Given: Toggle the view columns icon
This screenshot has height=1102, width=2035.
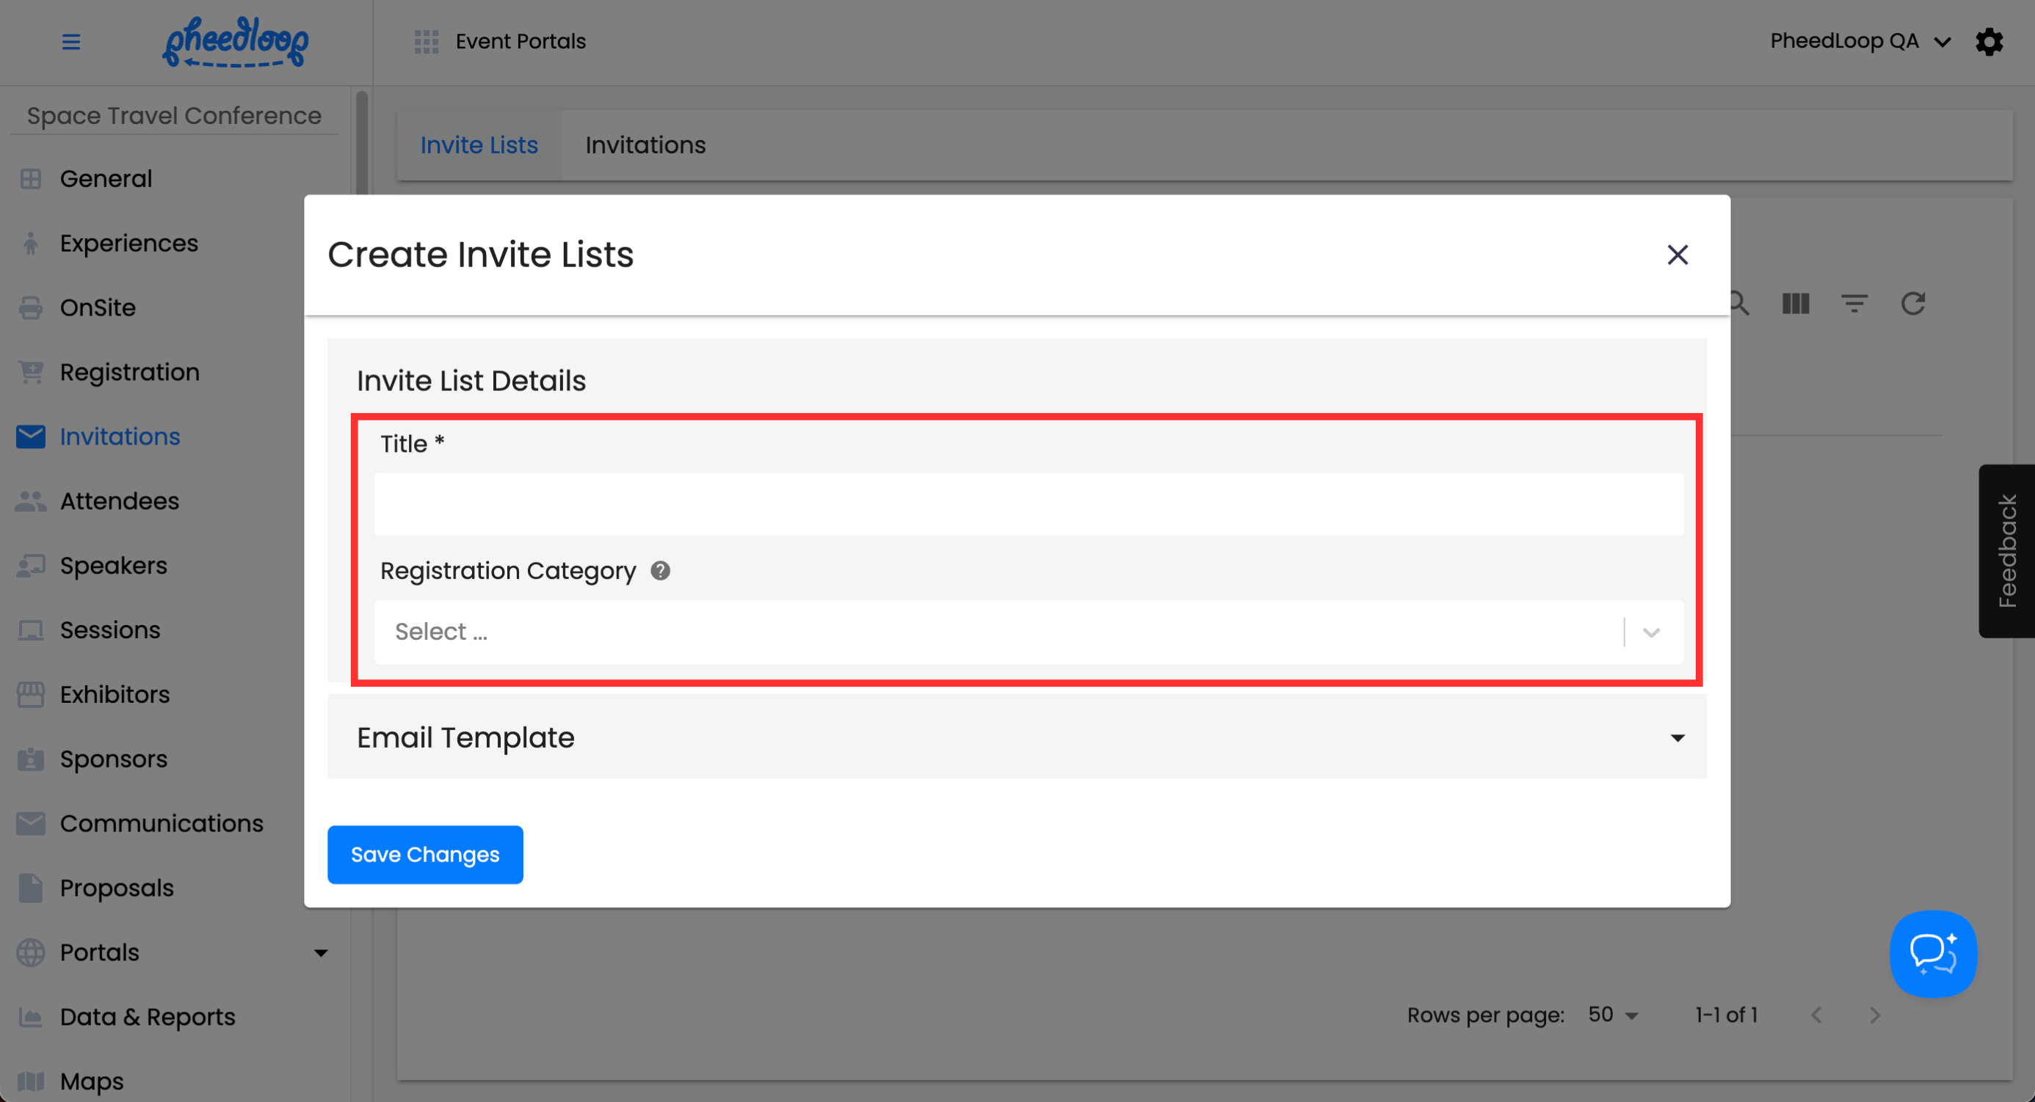Looking at the screenshot, I should click(x=1795, y=303).
